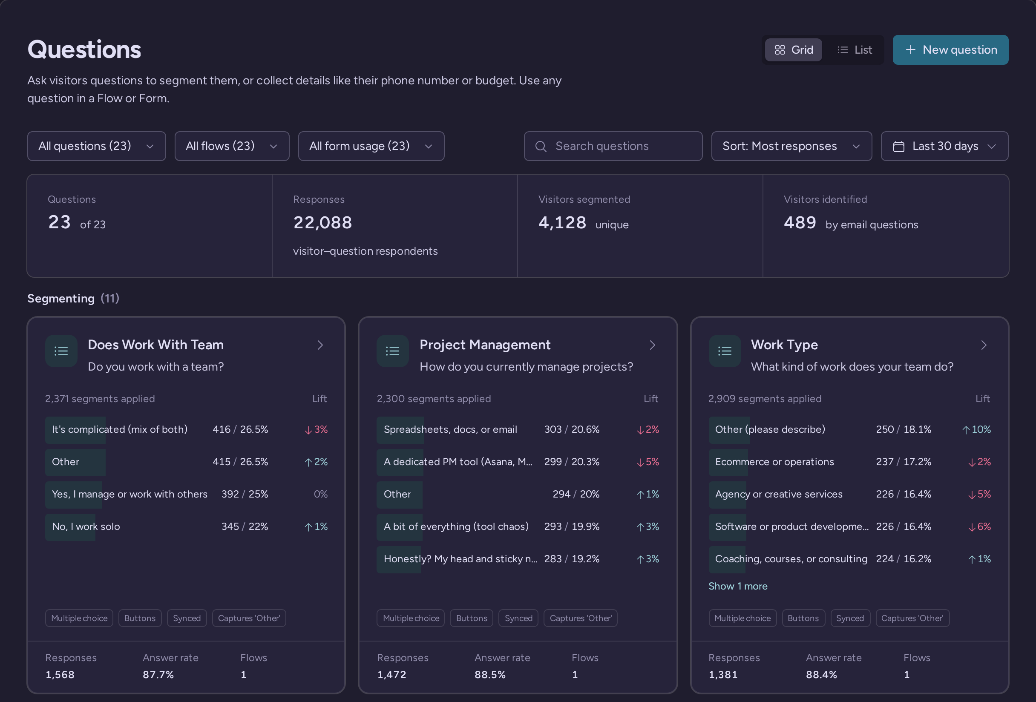1036x702 pixels.
Task: Select Honestly? My head and sticky row
Action: pyautogui.click(x=518, y=559)
